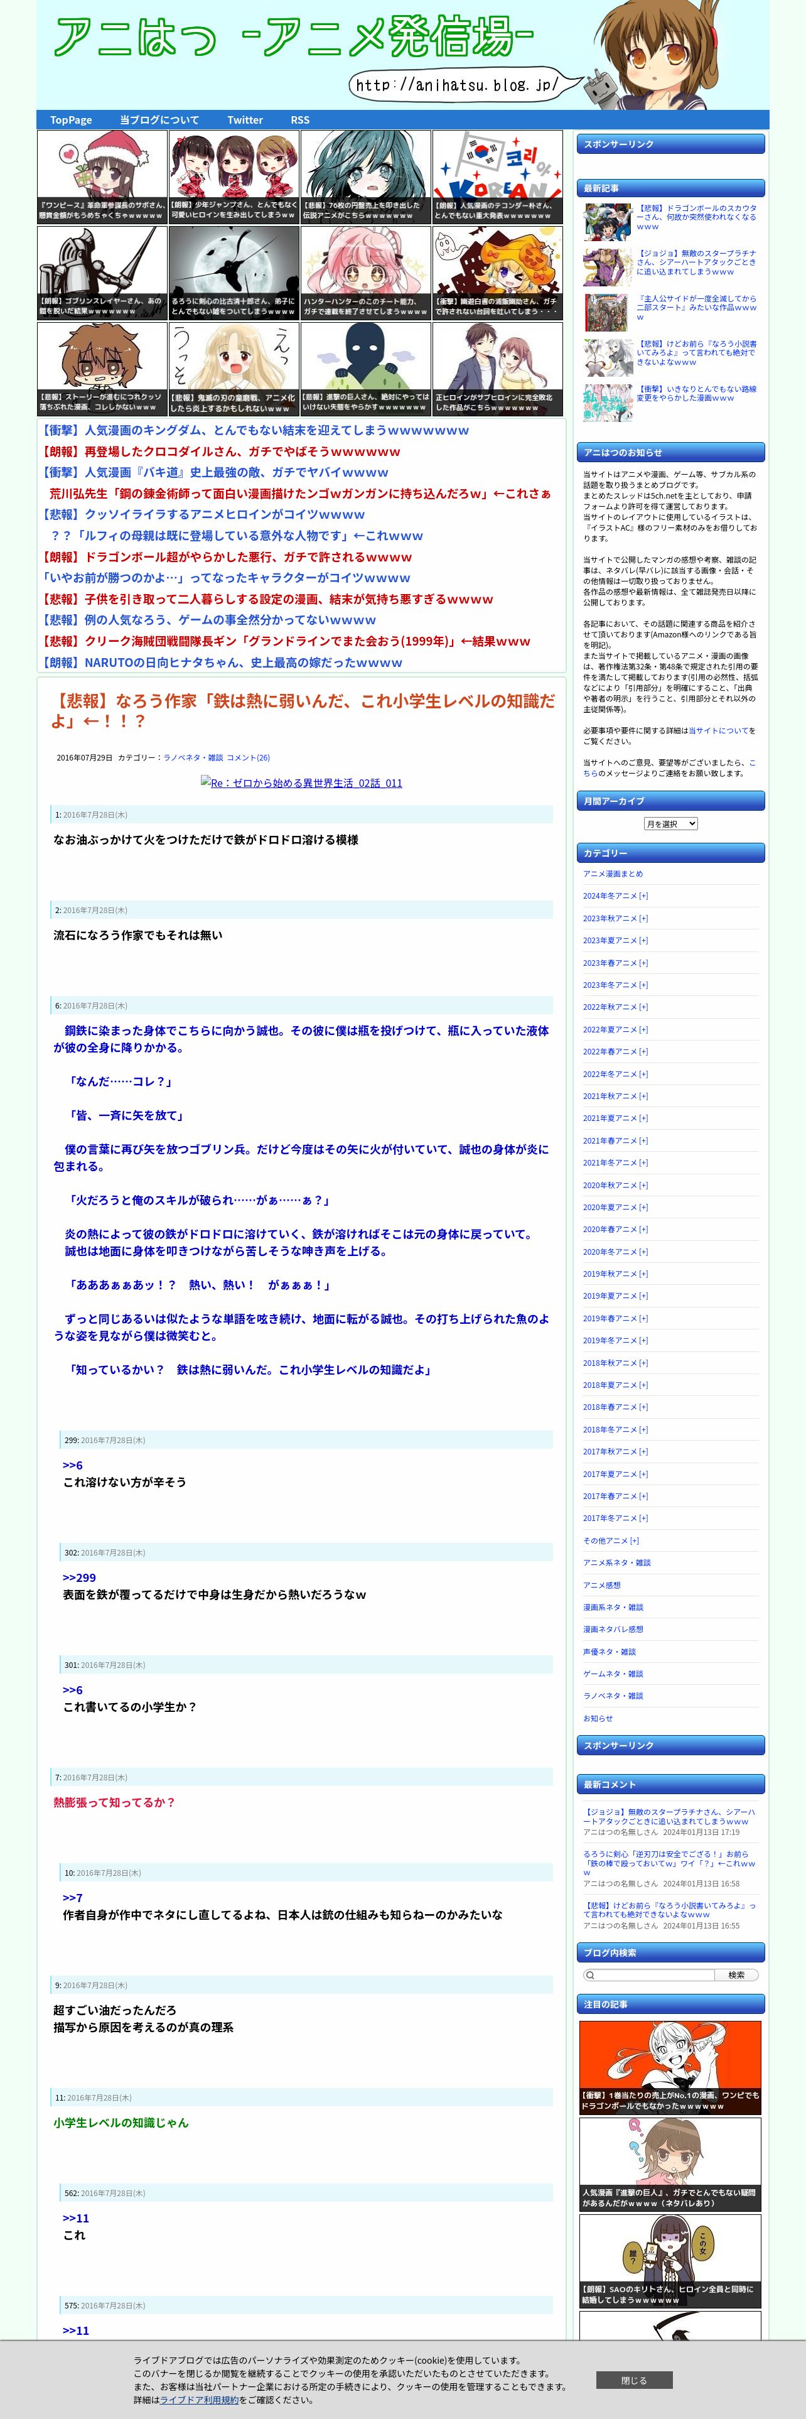Open the るろうに剣心 逆刃刀 recent comment link
This screenshot has height=2419, width=806.
[x=669, y=1863]
